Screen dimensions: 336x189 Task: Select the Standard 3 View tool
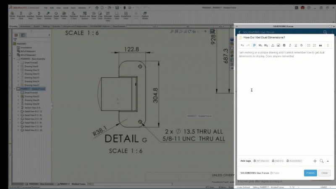pyautogui.click(x=73, y=16)
